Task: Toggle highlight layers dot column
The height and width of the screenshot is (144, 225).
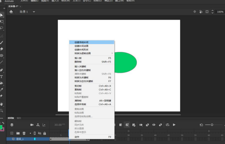Action: click(x=30, y=133)
